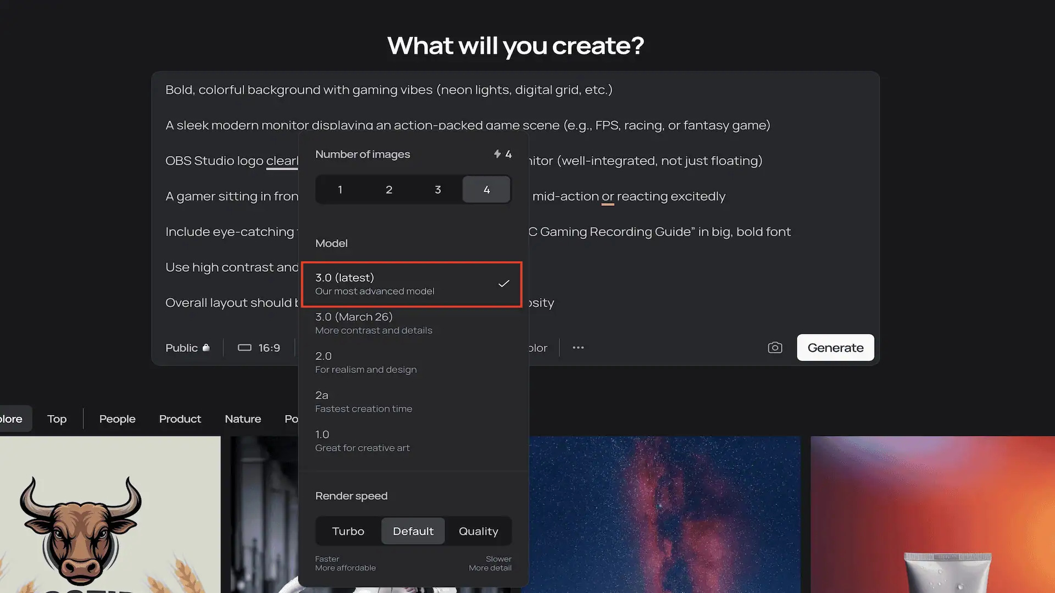The width and height of the screenshot is (1055, 593).
Task: Open the Nature category tab
Action: (243, 419)
